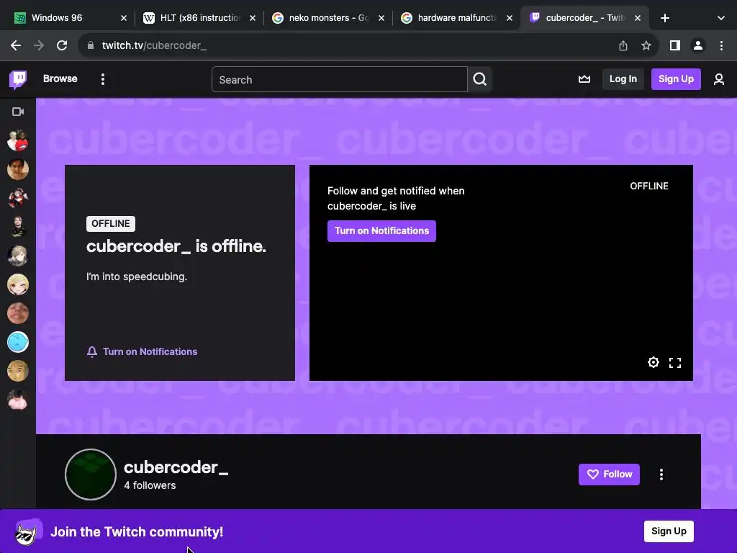Open the three-dot menu beside Browse

coord(102,79)
